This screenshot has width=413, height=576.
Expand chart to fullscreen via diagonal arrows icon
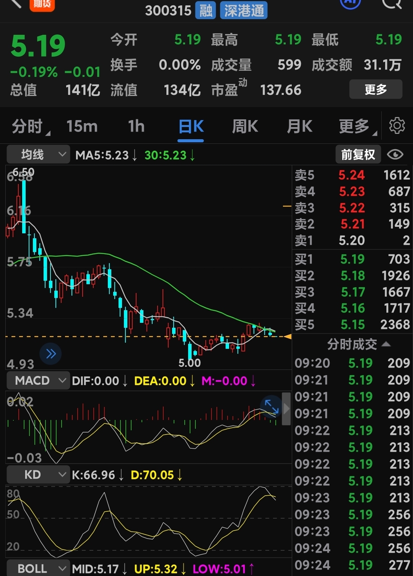tap(271, 406)
